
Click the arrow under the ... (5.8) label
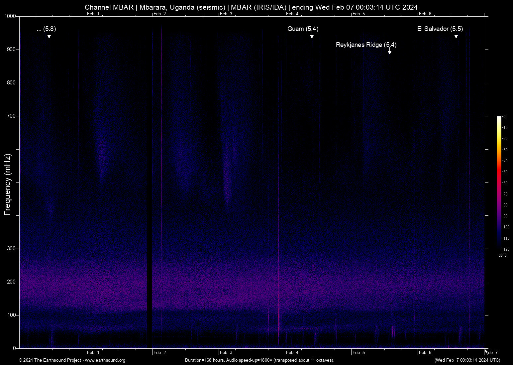[49, 36]
